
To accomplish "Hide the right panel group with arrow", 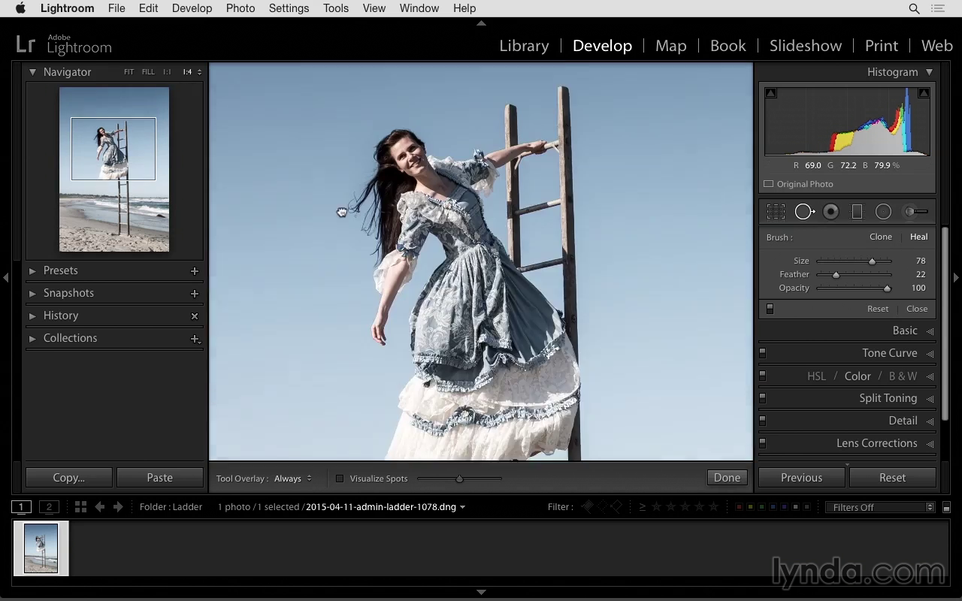I will [956, 277].
